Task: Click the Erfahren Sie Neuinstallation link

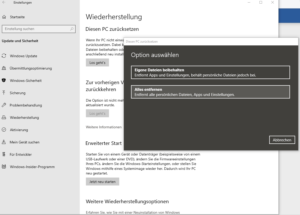Action: [x=133, y=212]
